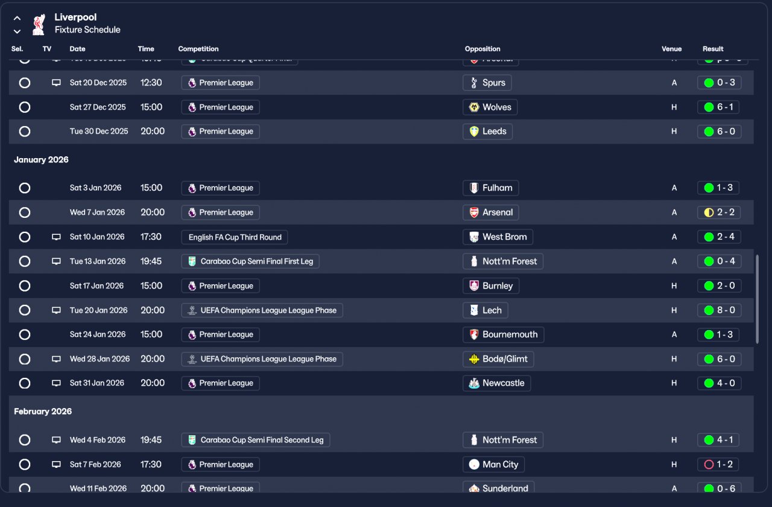Click the TV icon for the Spurs match
Image resolution: width=772 pixels, height=507 pixels.
[56, 83]
